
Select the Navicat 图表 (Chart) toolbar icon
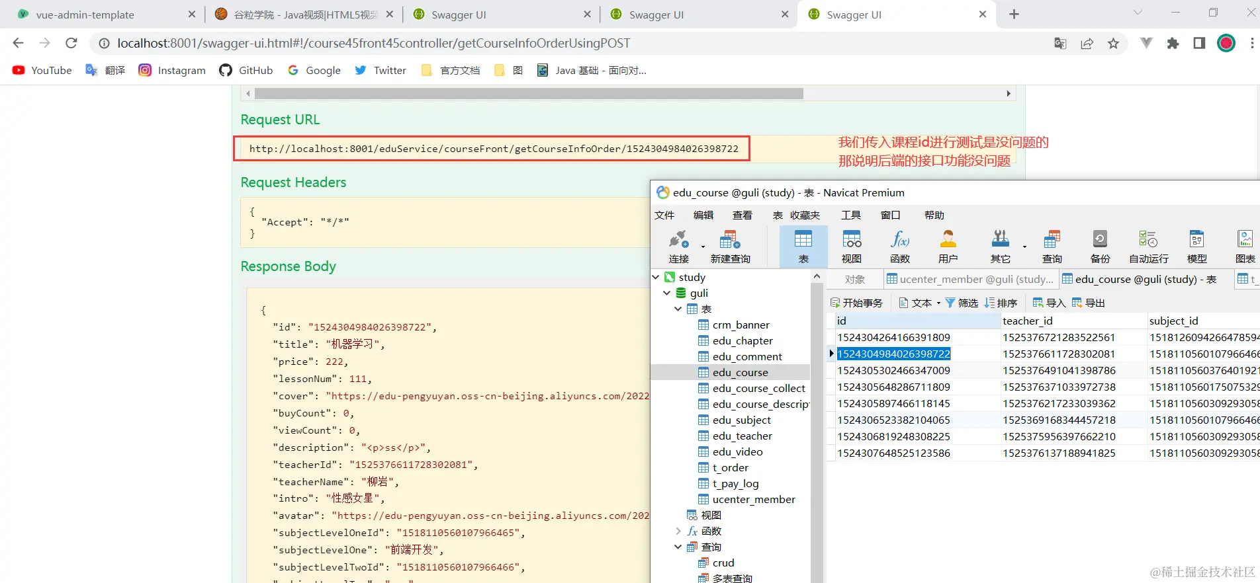(1245, 247)
